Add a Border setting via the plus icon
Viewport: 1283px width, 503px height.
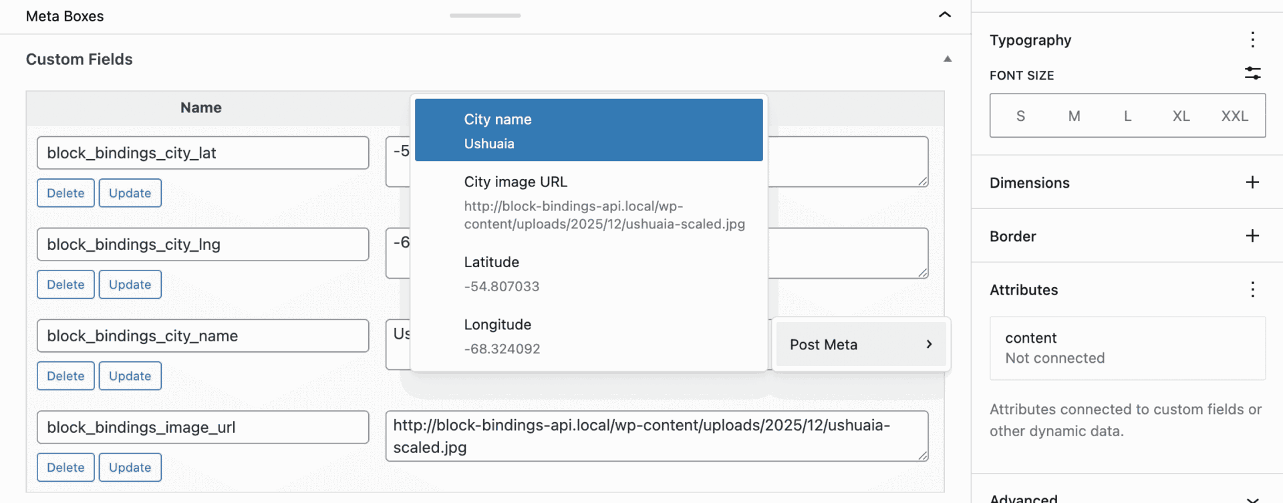[x=1252, y=235]
